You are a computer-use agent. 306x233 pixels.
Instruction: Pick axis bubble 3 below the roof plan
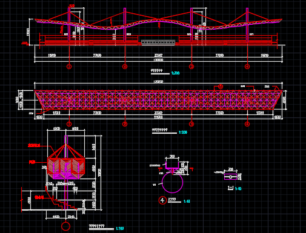coord(191,124)
